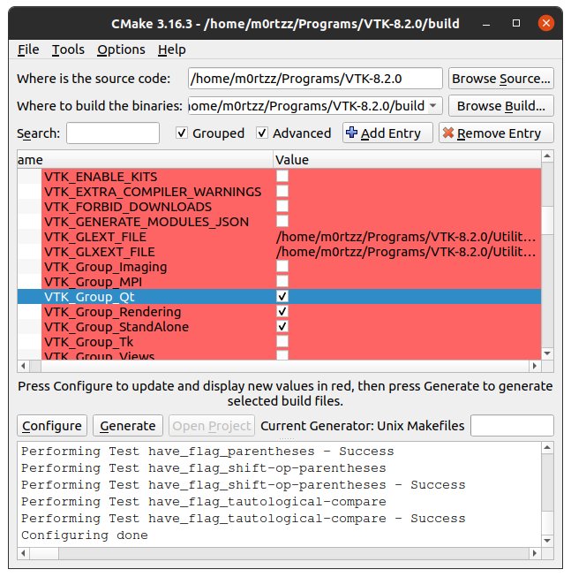Click the Search input field

[113, 133]
